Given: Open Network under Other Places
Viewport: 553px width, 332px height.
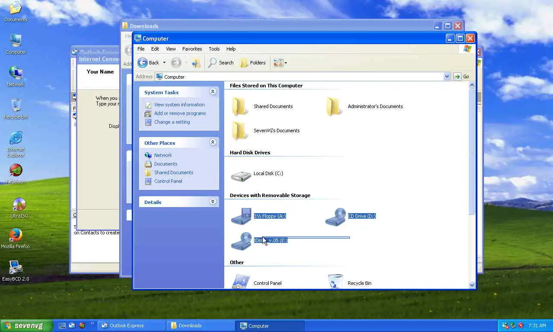Looking at the screenshot, I should 163,155.
